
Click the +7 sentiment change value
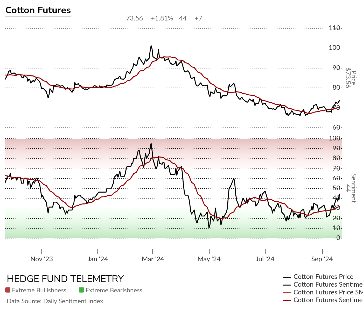pyautogui.click(x=198, y=18)
